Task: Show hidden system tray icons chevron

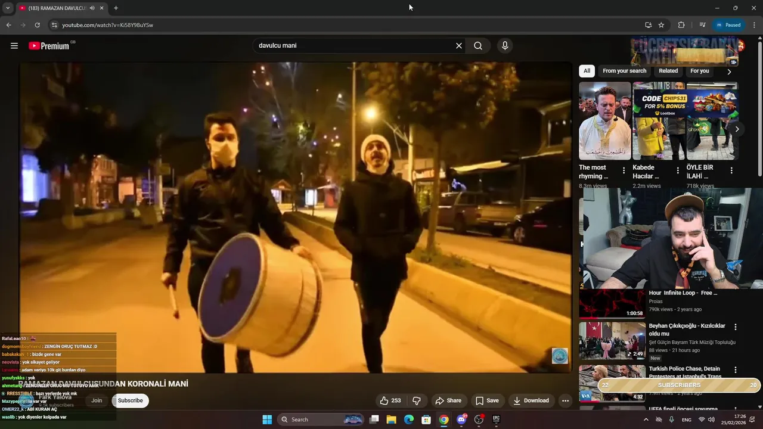Action: click(x=646, y=419)
